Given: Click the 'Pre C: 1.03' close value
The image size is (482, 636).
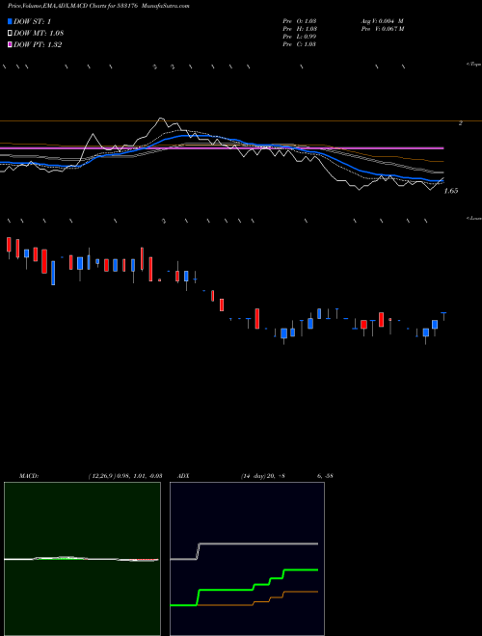Looking at the screenshot, I should click(x=300, y=44).
